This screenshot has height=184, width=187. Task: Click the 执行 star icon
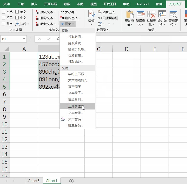click(17, 24)
